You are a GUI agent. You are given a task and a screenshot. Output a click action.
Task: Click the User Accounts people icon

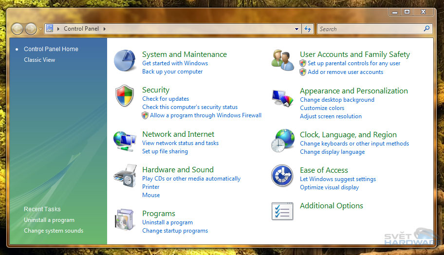coord(282,60)
